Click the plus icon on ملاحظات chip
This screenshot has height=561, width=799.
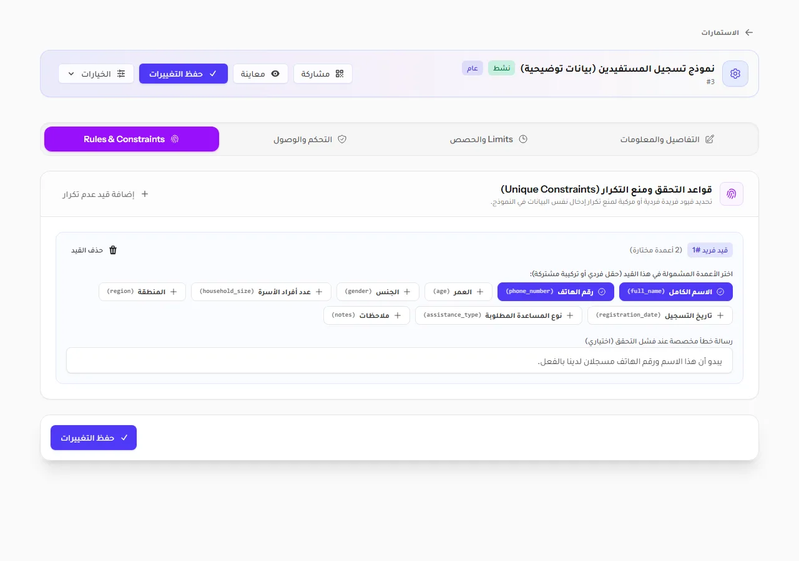point(398,315)
